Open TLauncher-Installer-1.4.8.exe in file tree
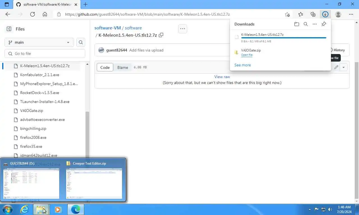 45,102
